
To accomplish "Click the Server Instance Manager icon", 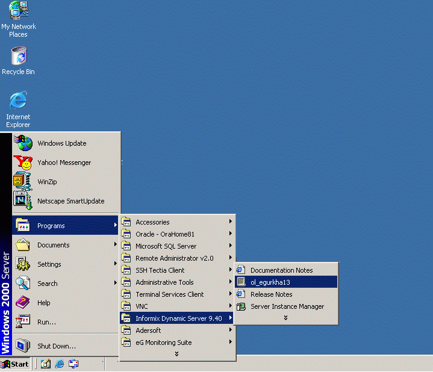I will point(241,306).
